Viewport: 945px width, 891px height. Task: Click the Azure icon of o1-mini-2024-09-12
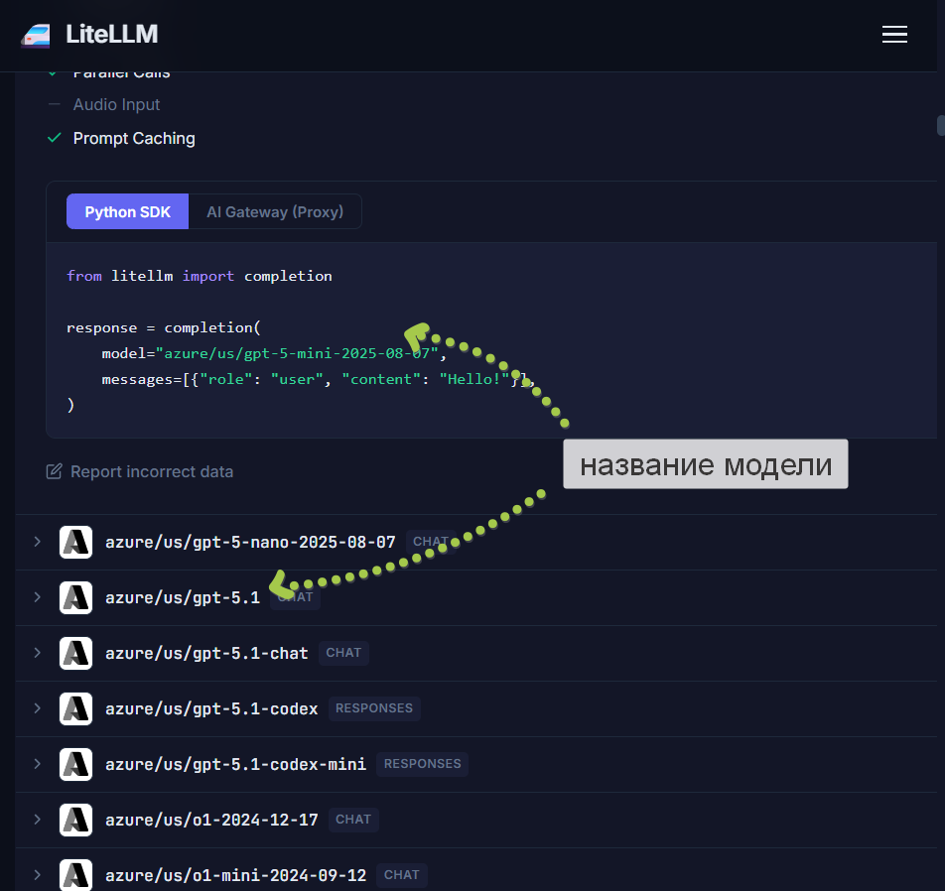(75, 875)
